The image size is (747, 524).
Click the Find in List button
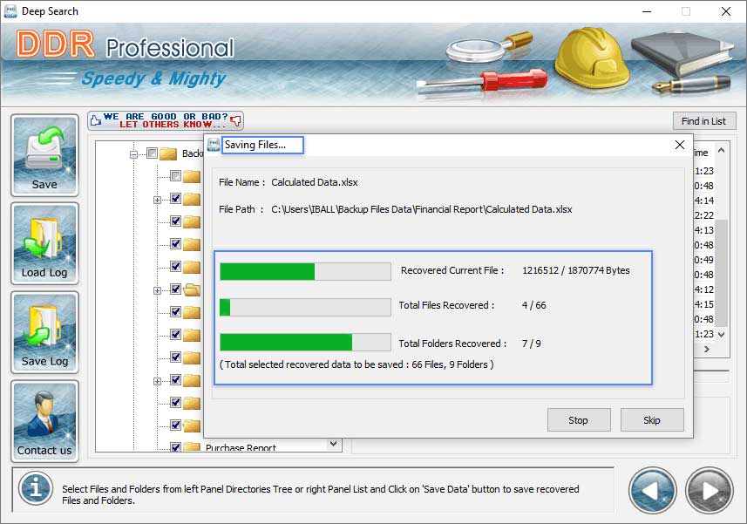(x=703, y=121)
